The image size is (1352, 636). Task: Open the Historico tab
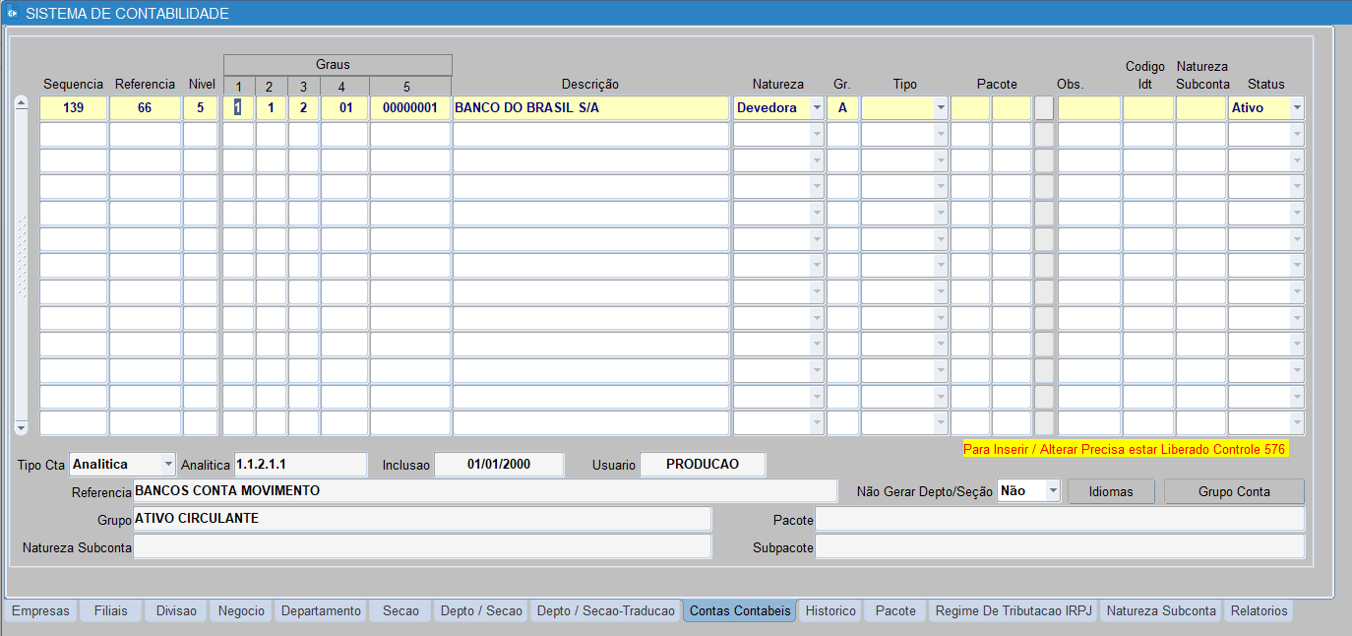[830, 611]
